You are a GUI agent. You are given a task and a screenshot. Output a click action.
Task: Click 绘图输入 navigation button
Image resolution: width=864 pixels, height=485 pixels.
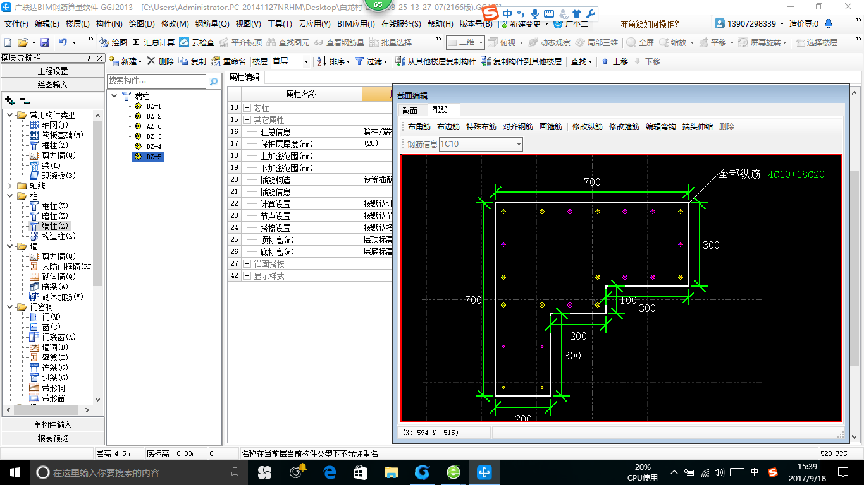52,84
